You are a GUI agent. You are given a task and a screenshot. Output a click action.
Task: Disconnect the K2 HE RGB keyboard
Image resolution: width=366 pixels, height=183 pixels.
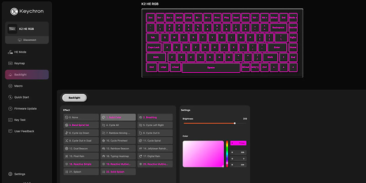(x=27, y=40)
